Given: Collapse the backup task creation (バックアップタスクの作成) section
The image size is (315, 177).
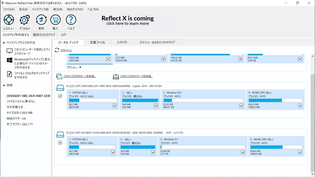Looking at the screenshot, I should (x=4, y=42).
